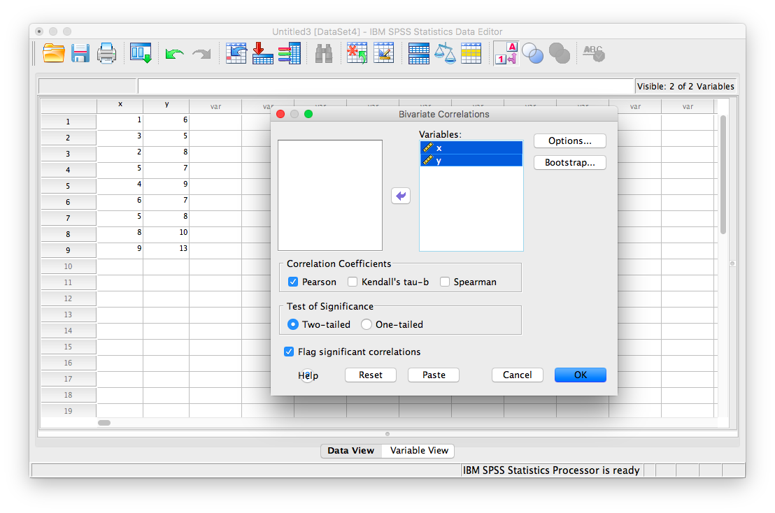Cancel the Bivariate Correlations dialog
Viewport: 775px width, 513px height.
click(518, 375)
